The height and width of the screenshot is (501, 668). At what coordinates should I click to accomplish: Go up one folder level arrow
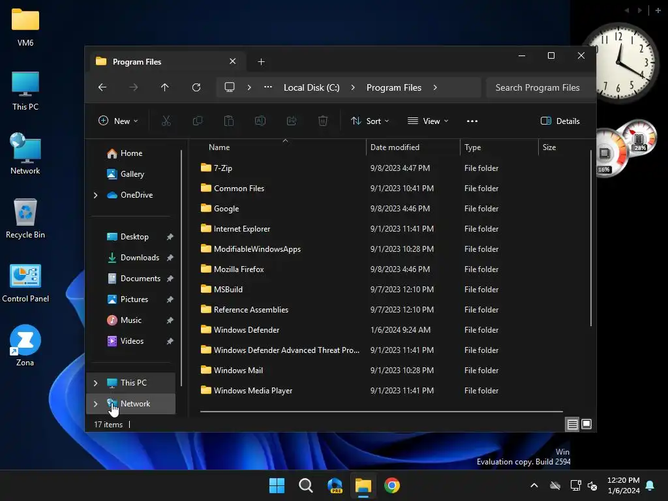(165, 87)
